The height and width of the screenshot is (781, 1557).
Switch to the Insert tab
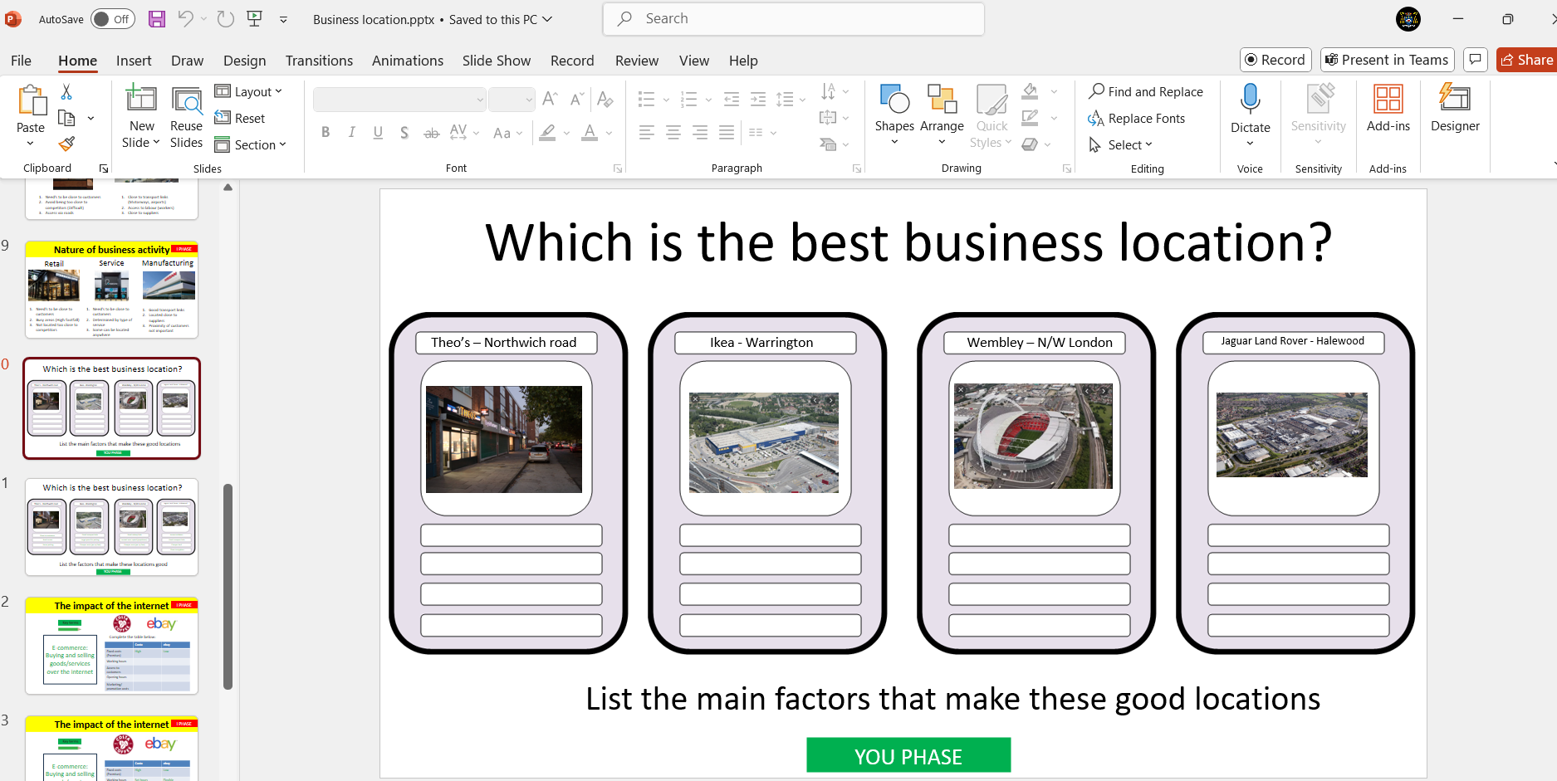click(x=134, y=61)
